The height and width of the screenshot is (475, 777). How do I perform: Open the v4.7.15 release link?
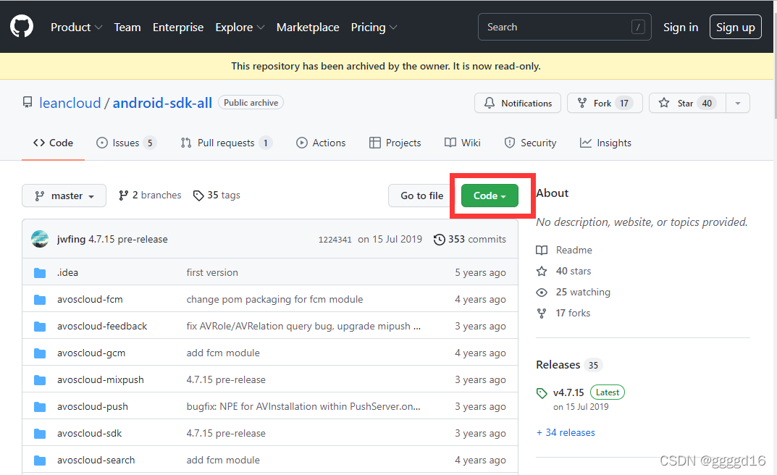coord(568,392)
